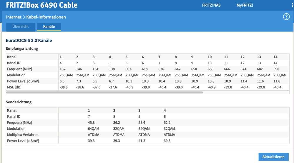Click downstream frequency value 674
294x163 pixels.
point(243,69)
